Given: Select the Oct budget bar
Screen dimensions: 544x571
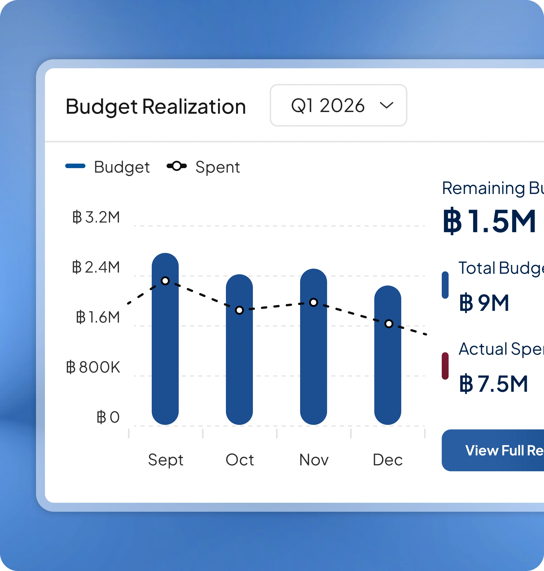Looking at the screenshot, I should click(x=239, y=350).
